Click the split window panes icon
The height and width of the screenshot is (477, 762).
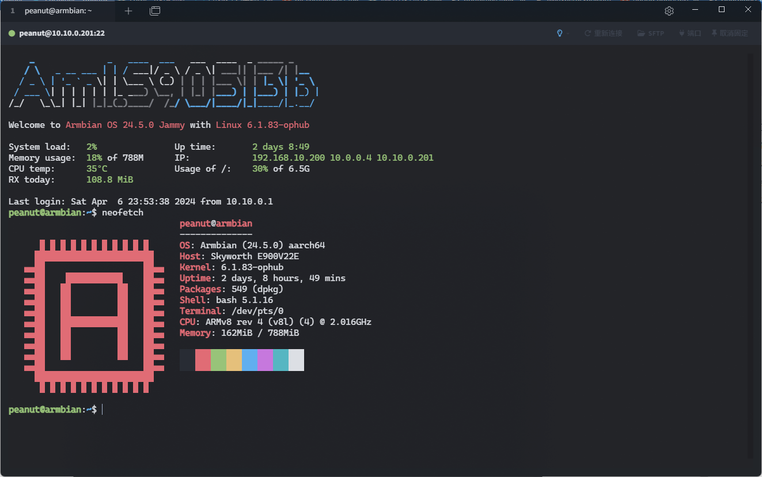155,11
